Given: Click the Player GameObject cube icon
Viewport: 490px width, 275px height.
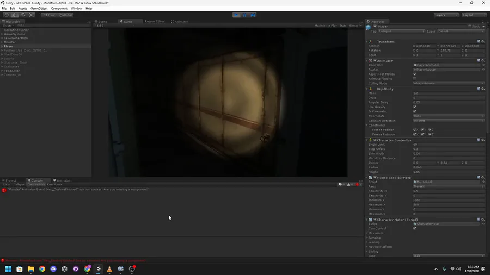Looking at the screenshot, I should [x=369, y=27].
